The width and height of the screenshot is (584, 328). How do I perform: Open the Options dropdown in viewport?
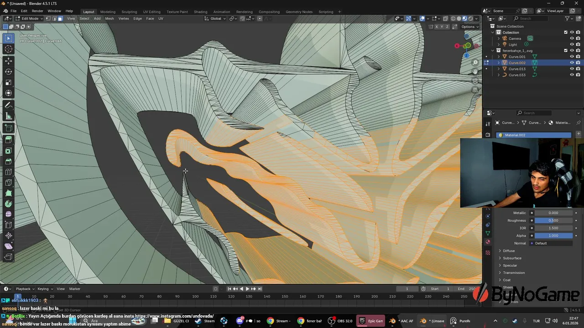coord(469,26)
